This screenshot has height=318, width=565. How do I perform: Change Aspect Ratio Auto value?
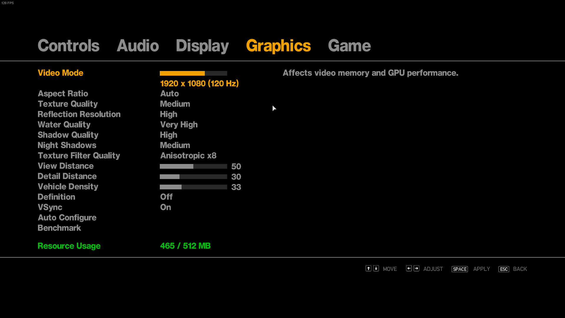pos(169,94)
